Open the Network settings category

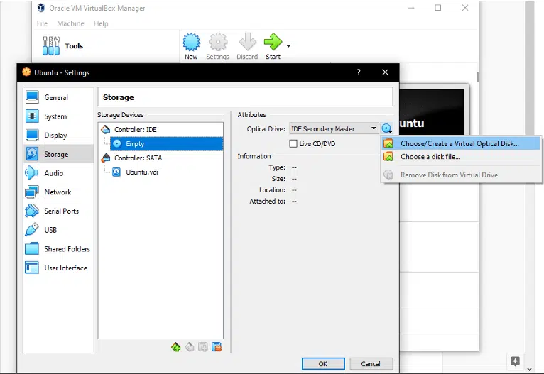tap(58, 192)
